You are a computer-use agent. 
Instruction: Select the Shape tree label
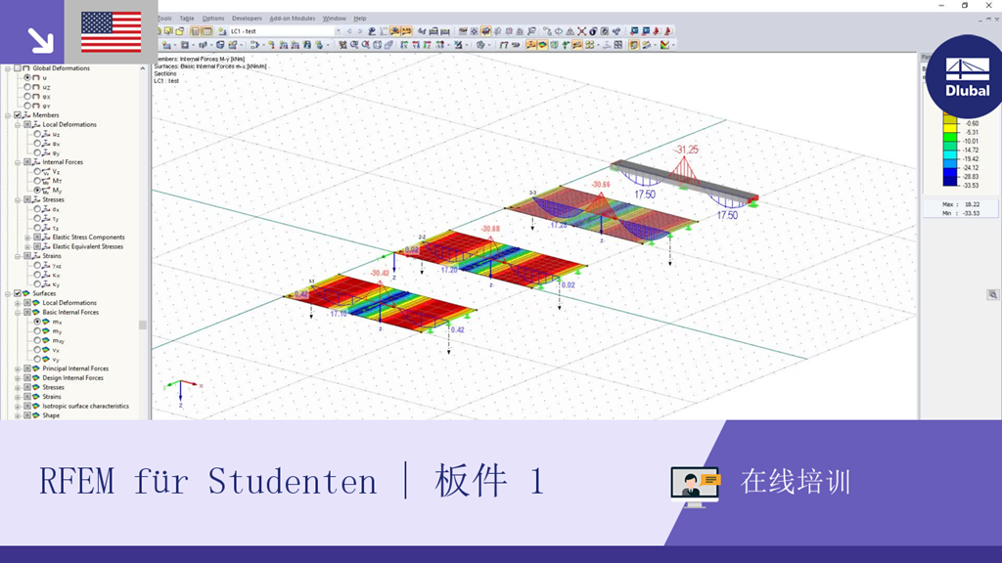coord(51,415)
